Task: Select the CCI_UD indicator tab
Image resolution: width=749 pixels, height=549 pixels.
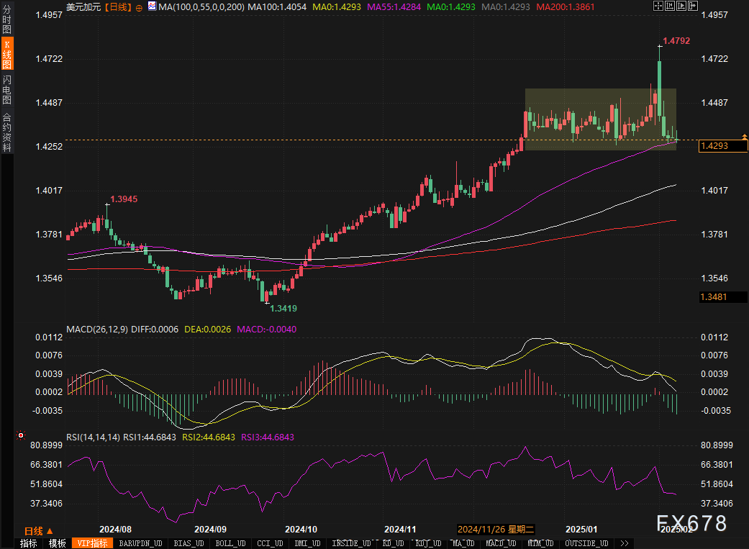Action: (x=270, y=543)
